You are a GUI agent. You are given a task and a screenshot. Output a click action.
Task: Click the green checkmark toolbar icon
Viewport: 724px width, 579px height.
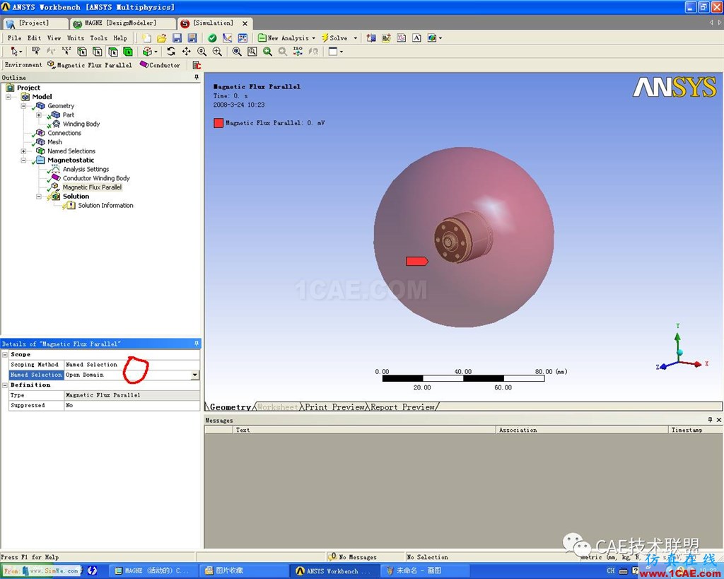(x=212, y=38)
